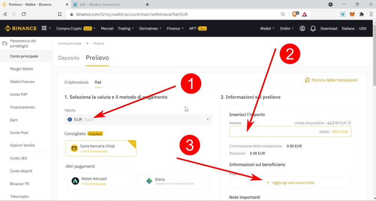376x201 pixels.
Task: Open Conto principale in sidebar
Action: coord(24,56)
